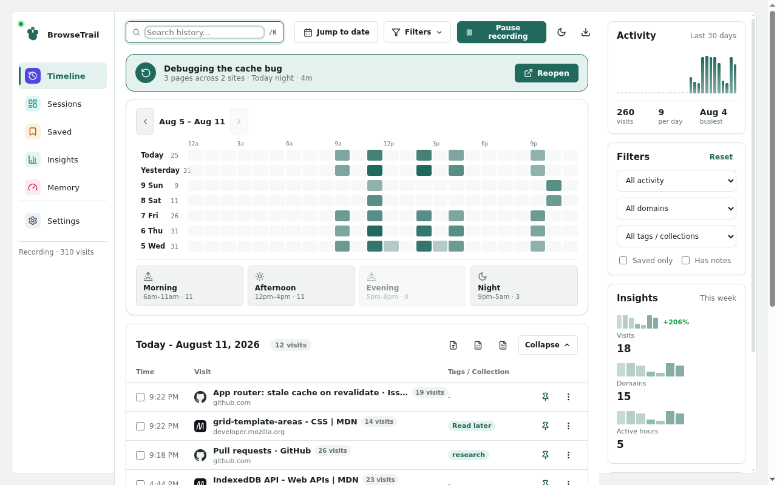Open more options for Pull requests row
Screen dimensions: 777x485
click(x=568, y=455)
